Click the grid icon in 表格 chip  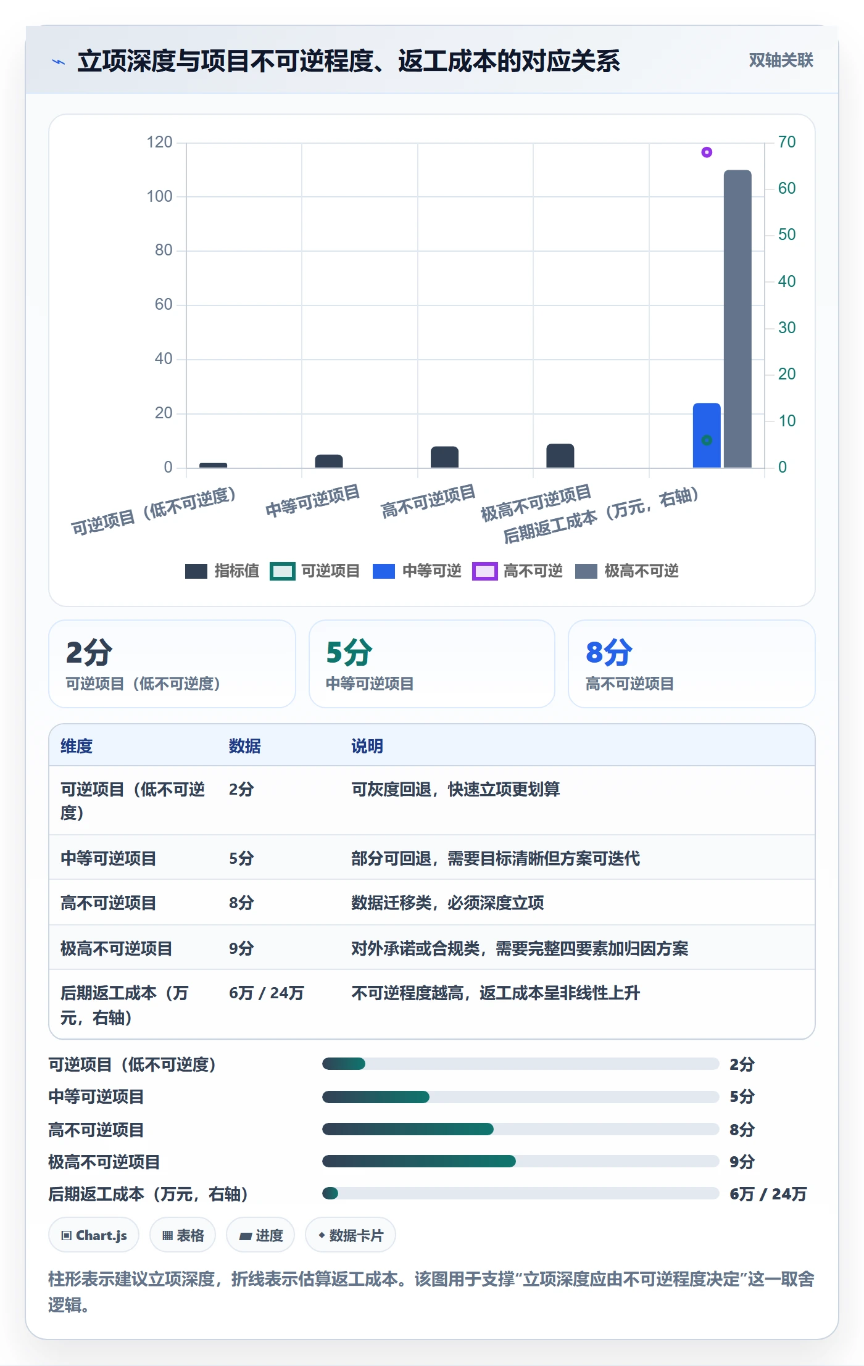tap(167, 1235)
